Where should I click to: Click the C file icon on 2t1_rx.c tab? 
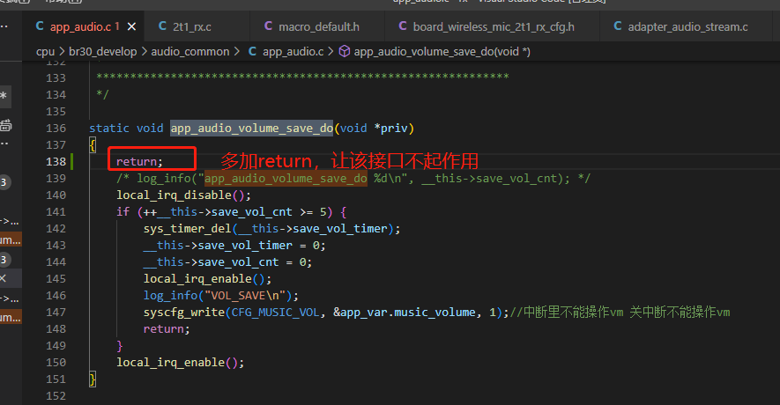(x=162, y=26)
